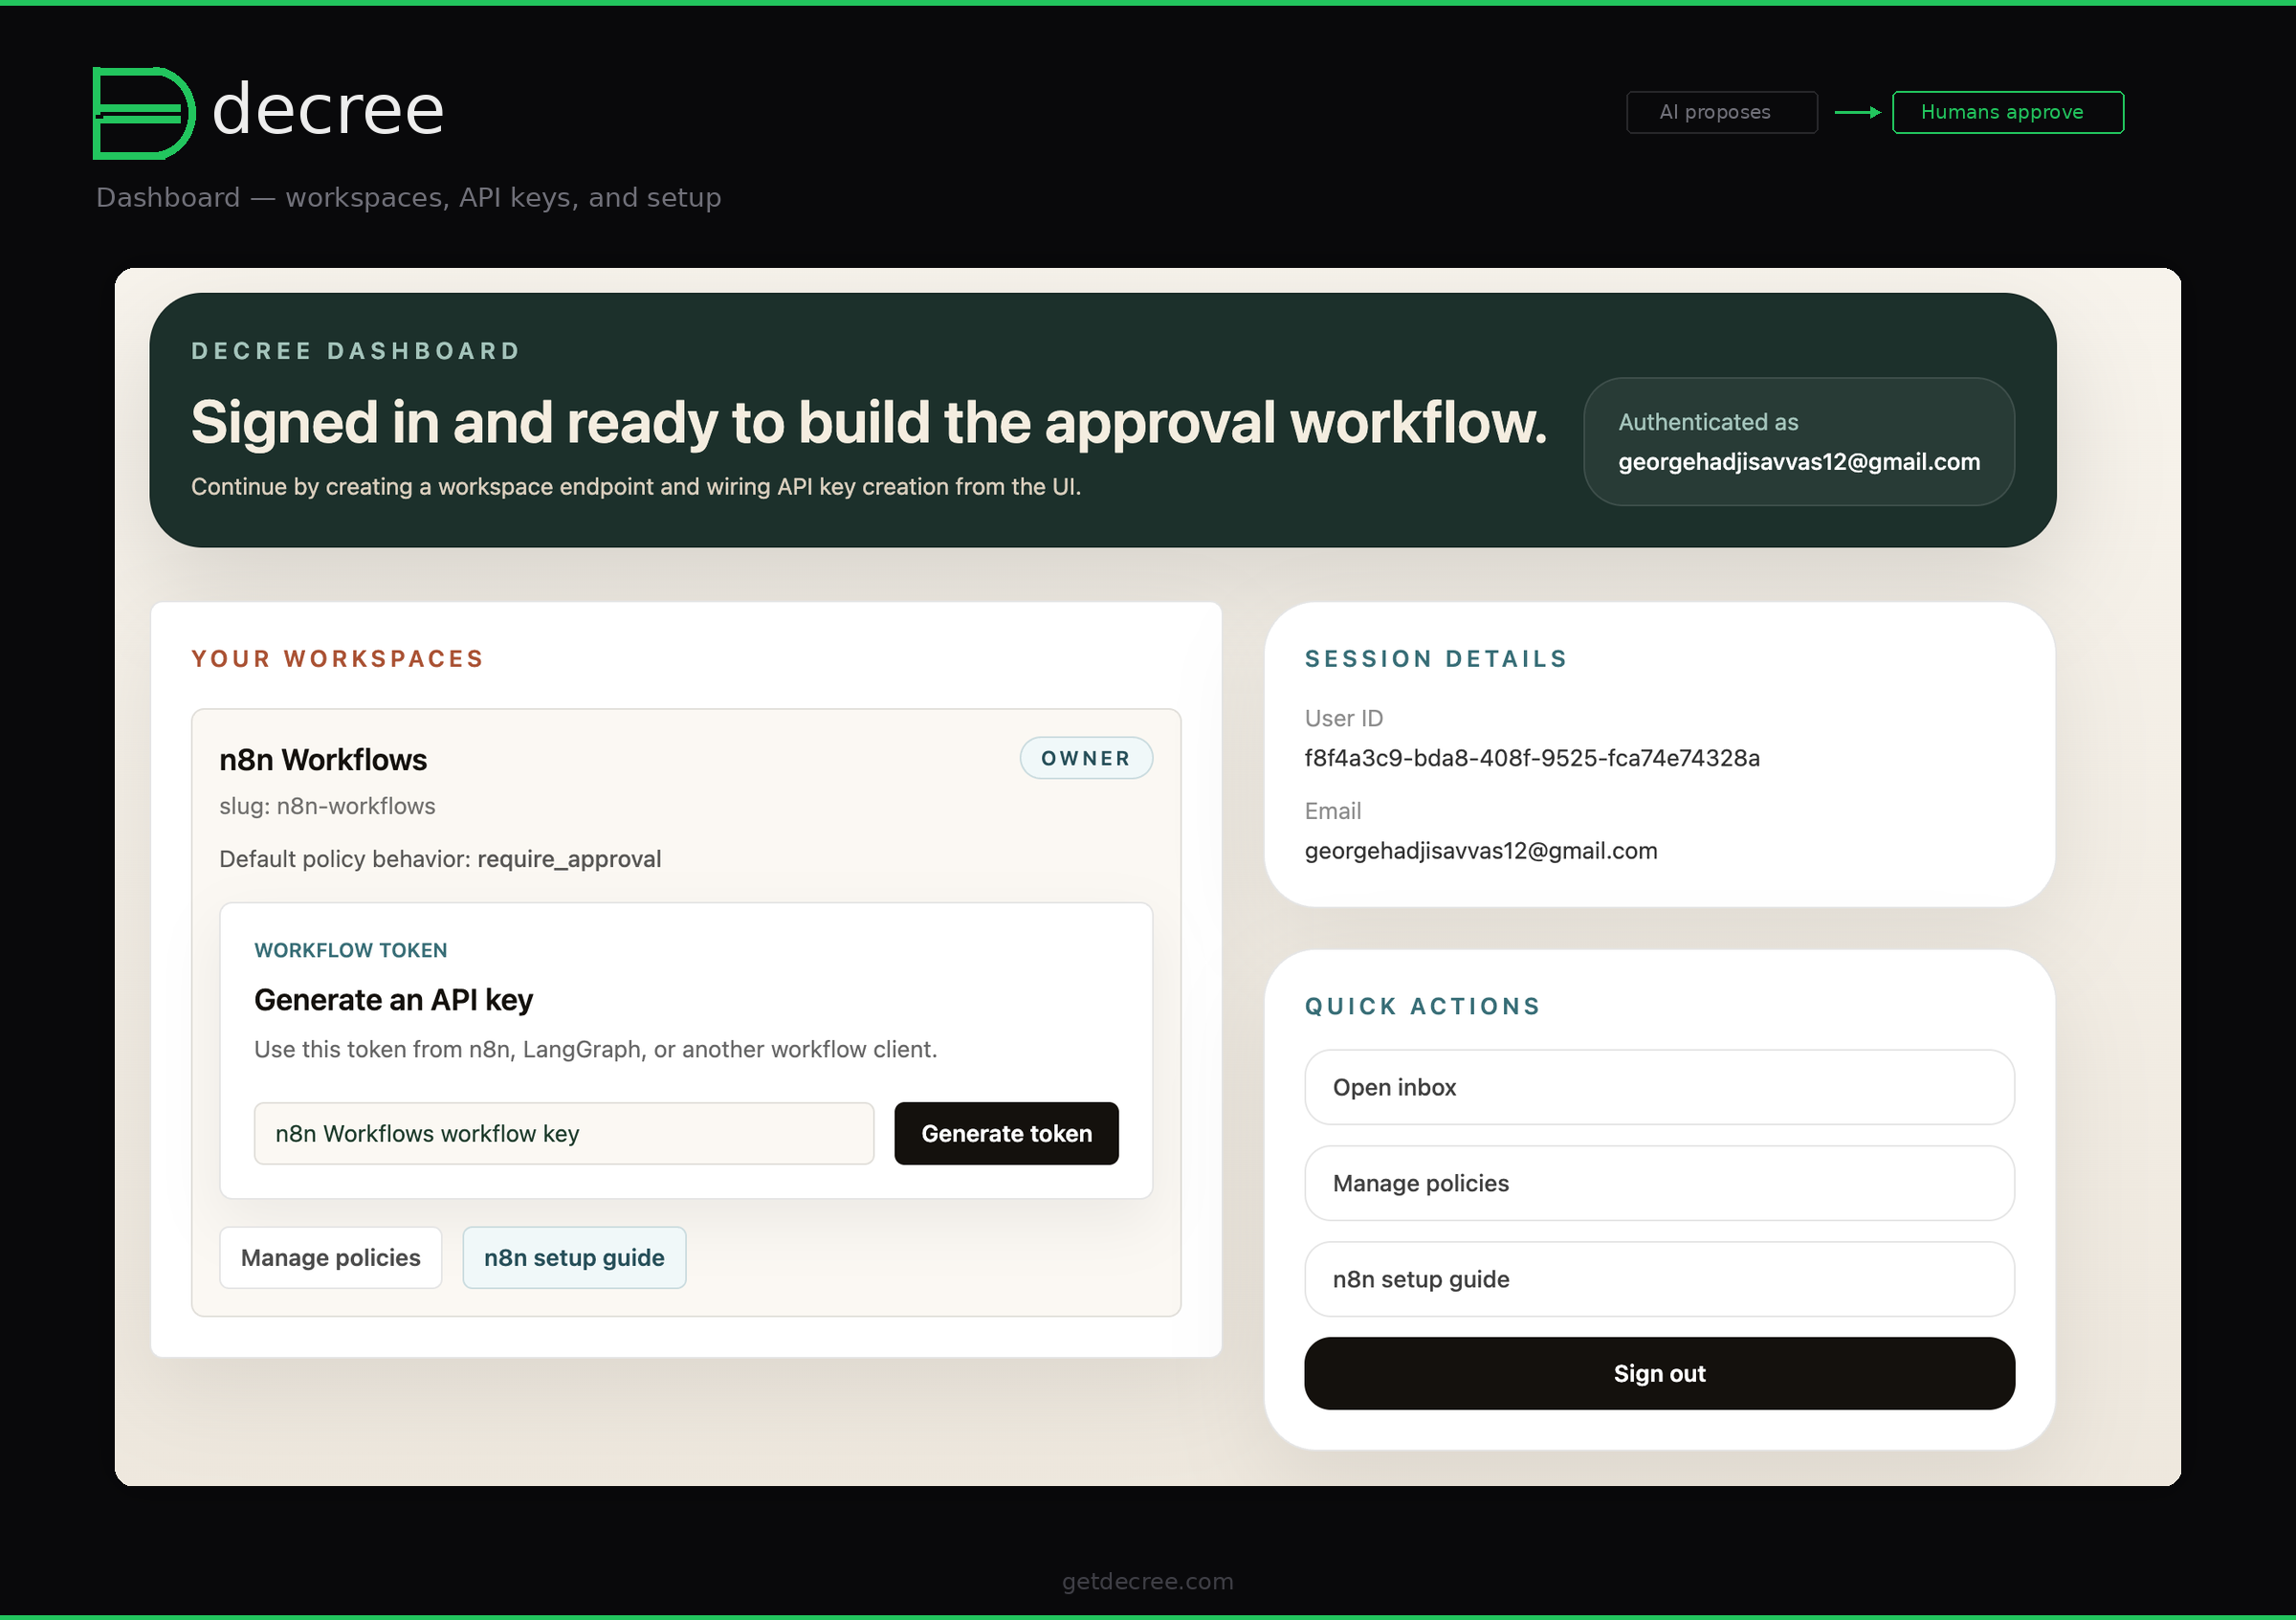Screen dimensions: 2296x1620
Task: Click the AI proposes pill
Action: [x=1722, y=112]
